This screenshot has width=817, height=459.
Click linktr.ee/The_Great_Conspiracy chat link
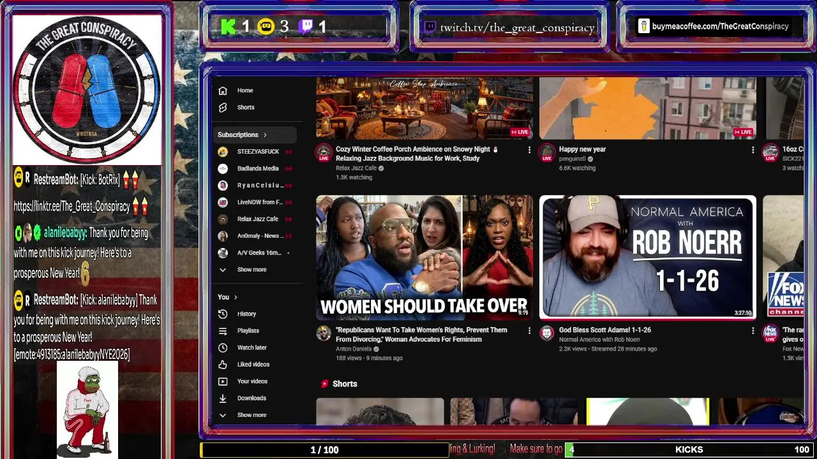point(71,207)
